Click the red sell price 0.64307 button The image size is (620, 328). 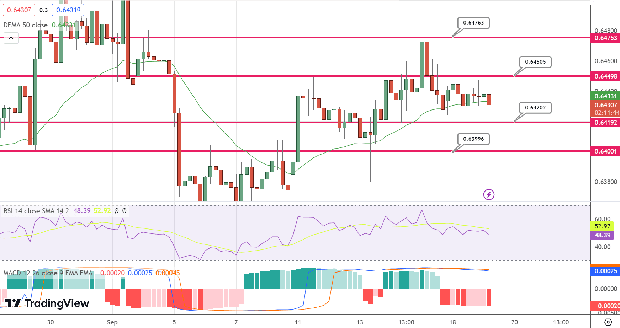(19, 10)
